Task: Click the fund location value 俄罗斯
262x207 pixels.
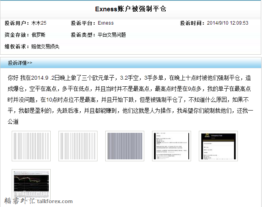Action: tap(38, 35)
